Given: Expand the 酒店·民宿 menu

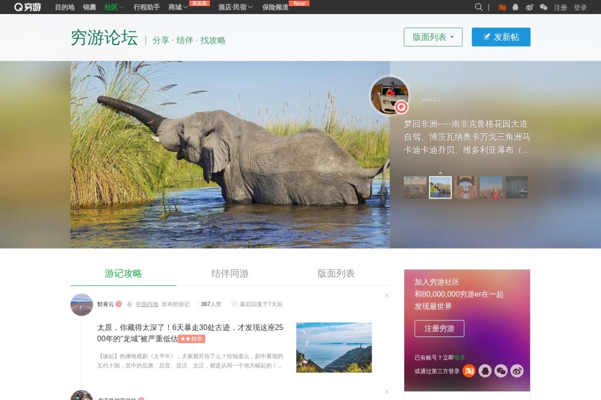Looking at the screenshot, I should [x=235, y=7].
